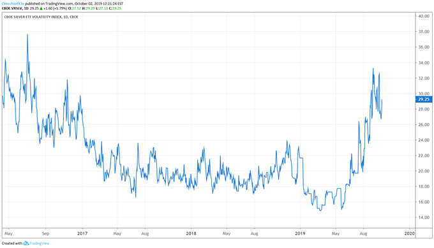Viewport: 434px width, 248px height.
Task: Click the TradingView cloud logo icon
Action: click(26, 244)
